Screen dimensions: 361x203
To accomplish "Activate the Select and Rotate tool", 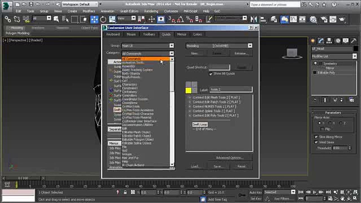I will (103, 19).
